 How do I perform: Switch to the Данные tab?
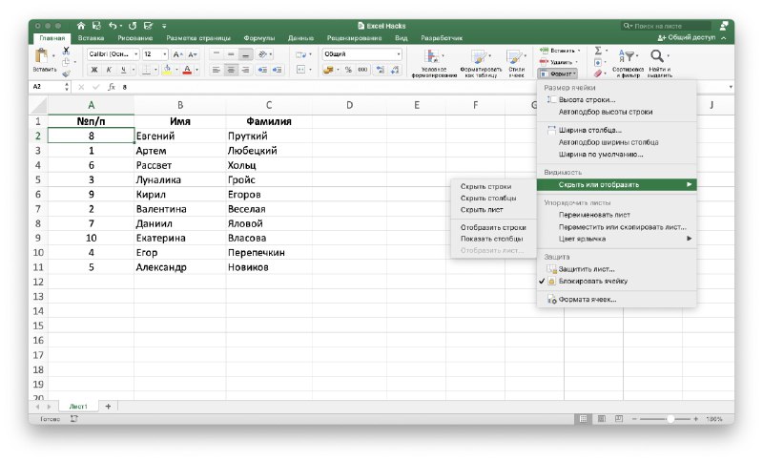pyautogui.click(x=300, y=38)
